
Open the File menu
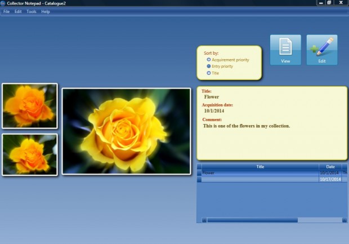pyautogui.click(x=7, y=11)
